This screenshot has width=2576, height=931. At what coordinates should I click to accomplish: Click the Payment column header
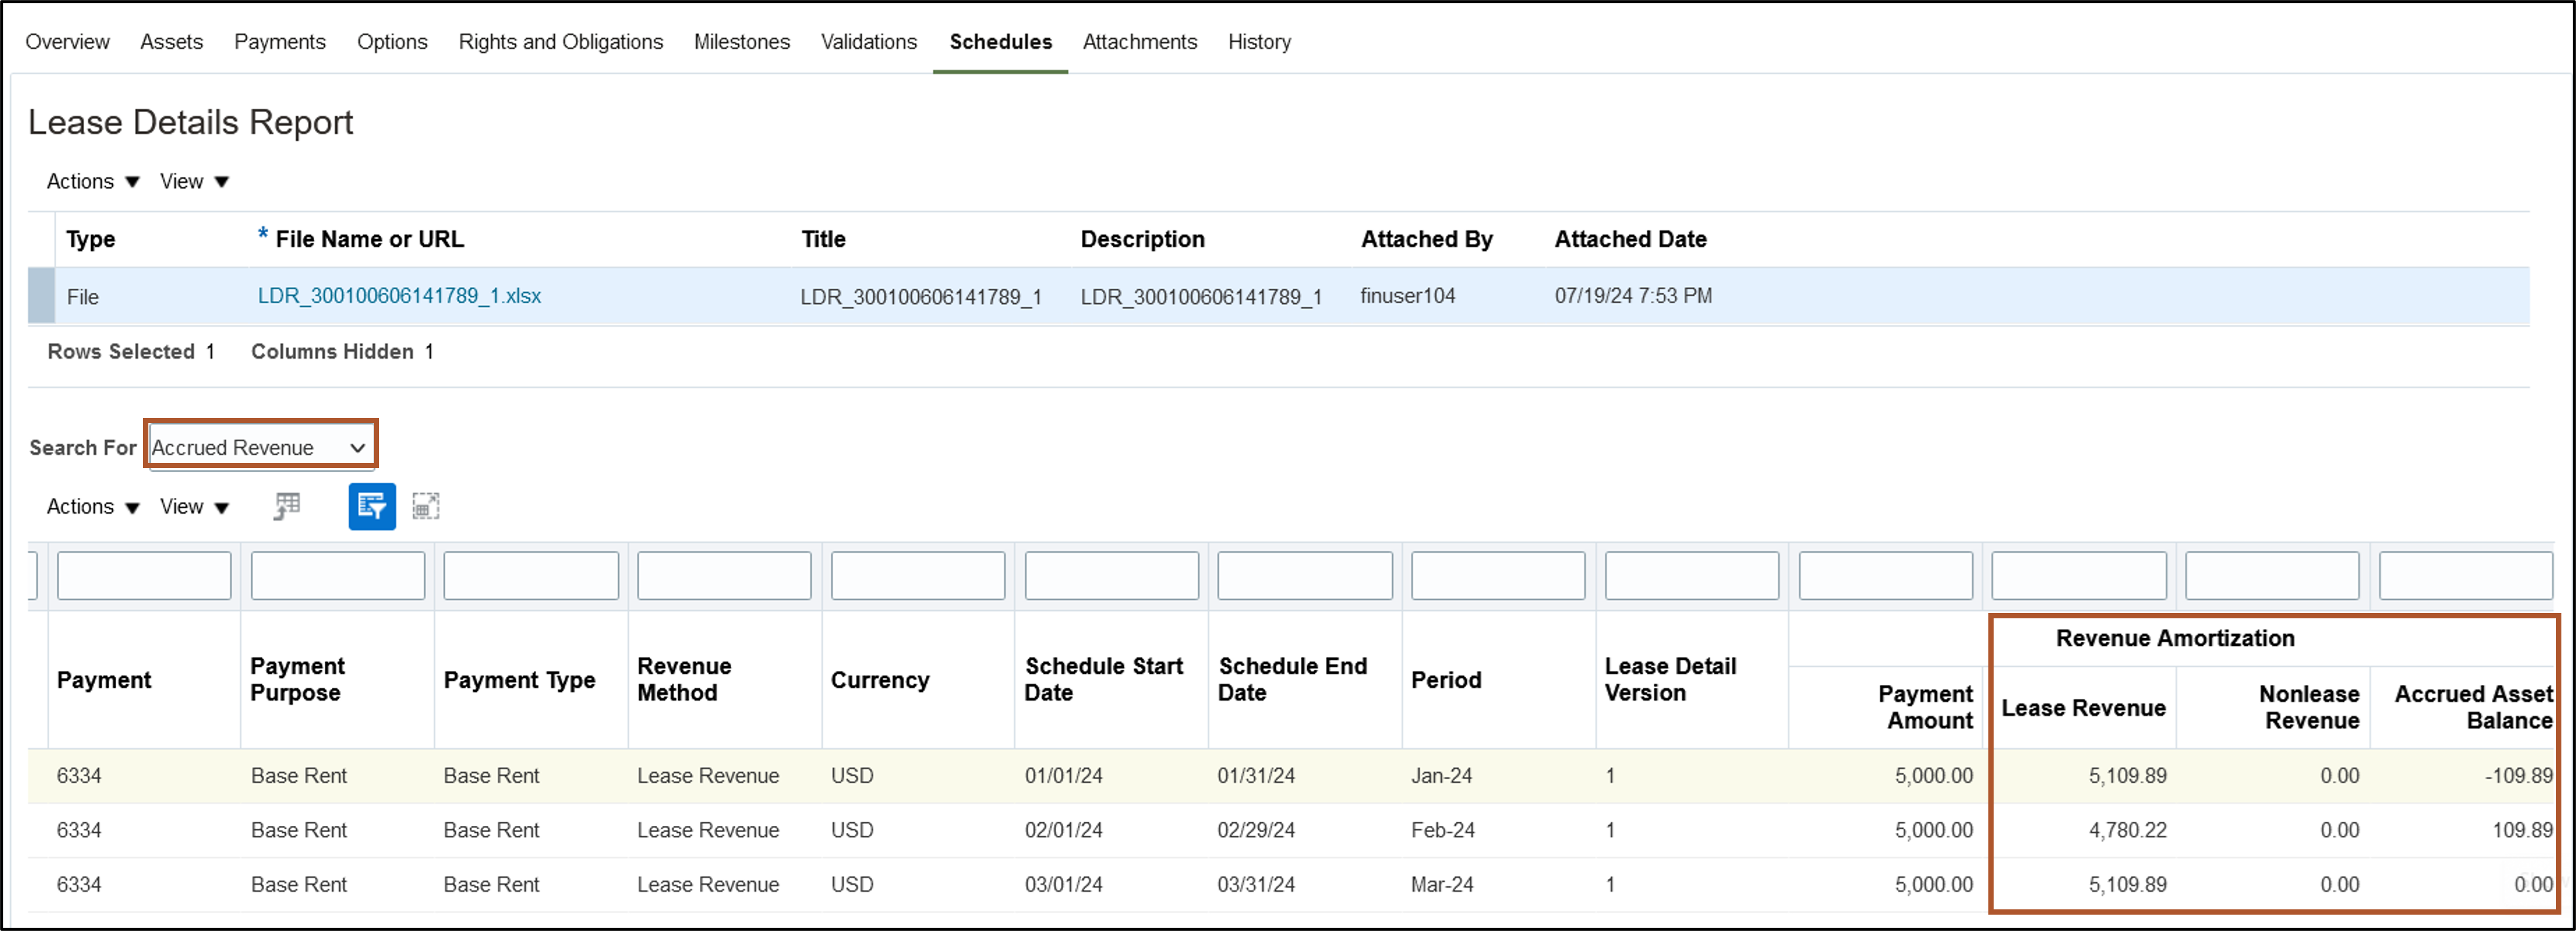click(x=104, y=680)
